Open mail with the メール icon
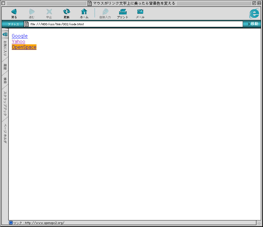The height and width of the screenshot is (227, 263). pos(140,14)
